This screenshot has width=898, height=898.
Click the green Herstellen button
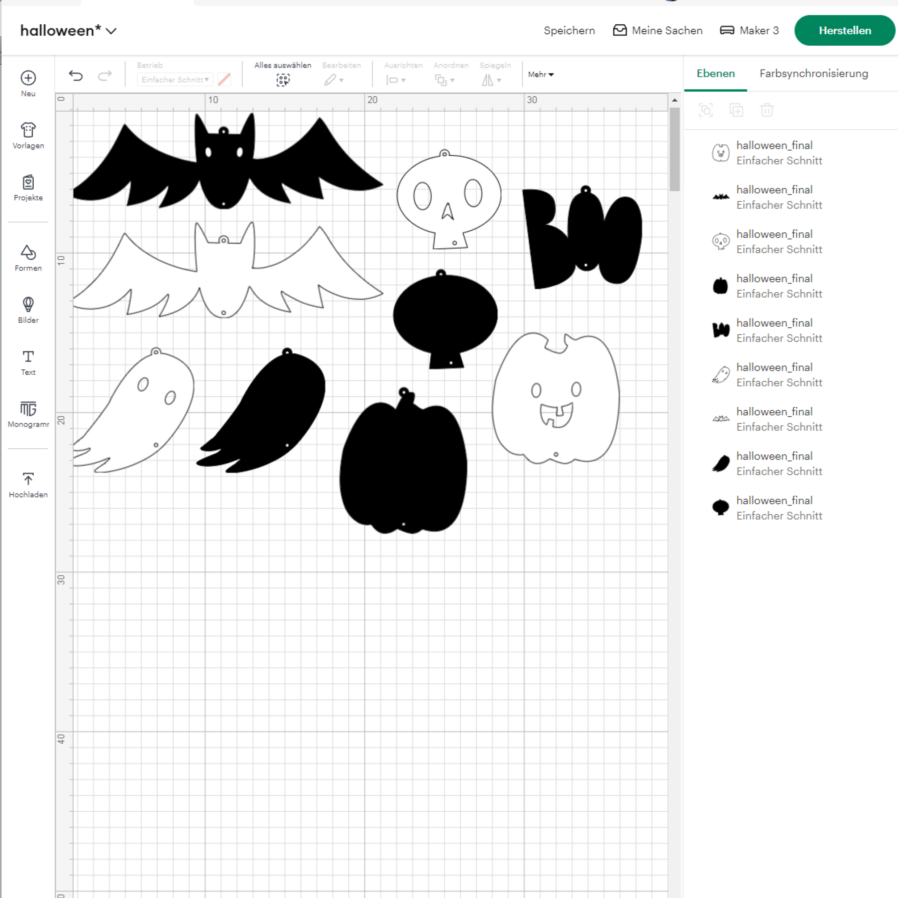pyautogui.click(x=844, y=31)
